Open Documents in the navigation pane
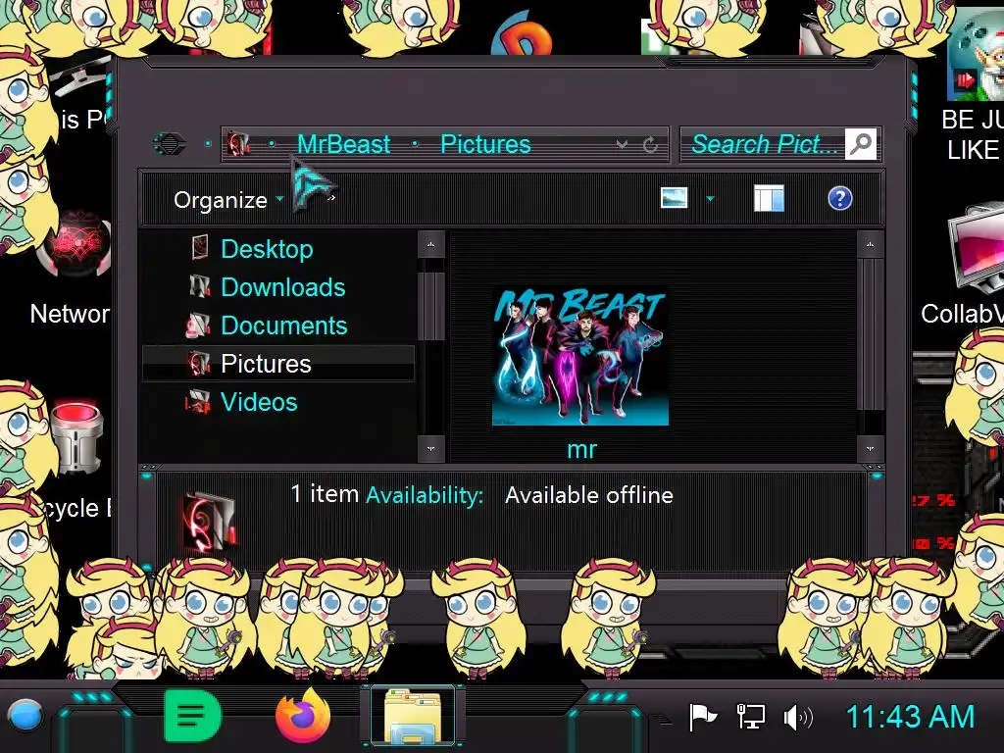The height and width of the screenshot is (753, 1004). [284, 326]
